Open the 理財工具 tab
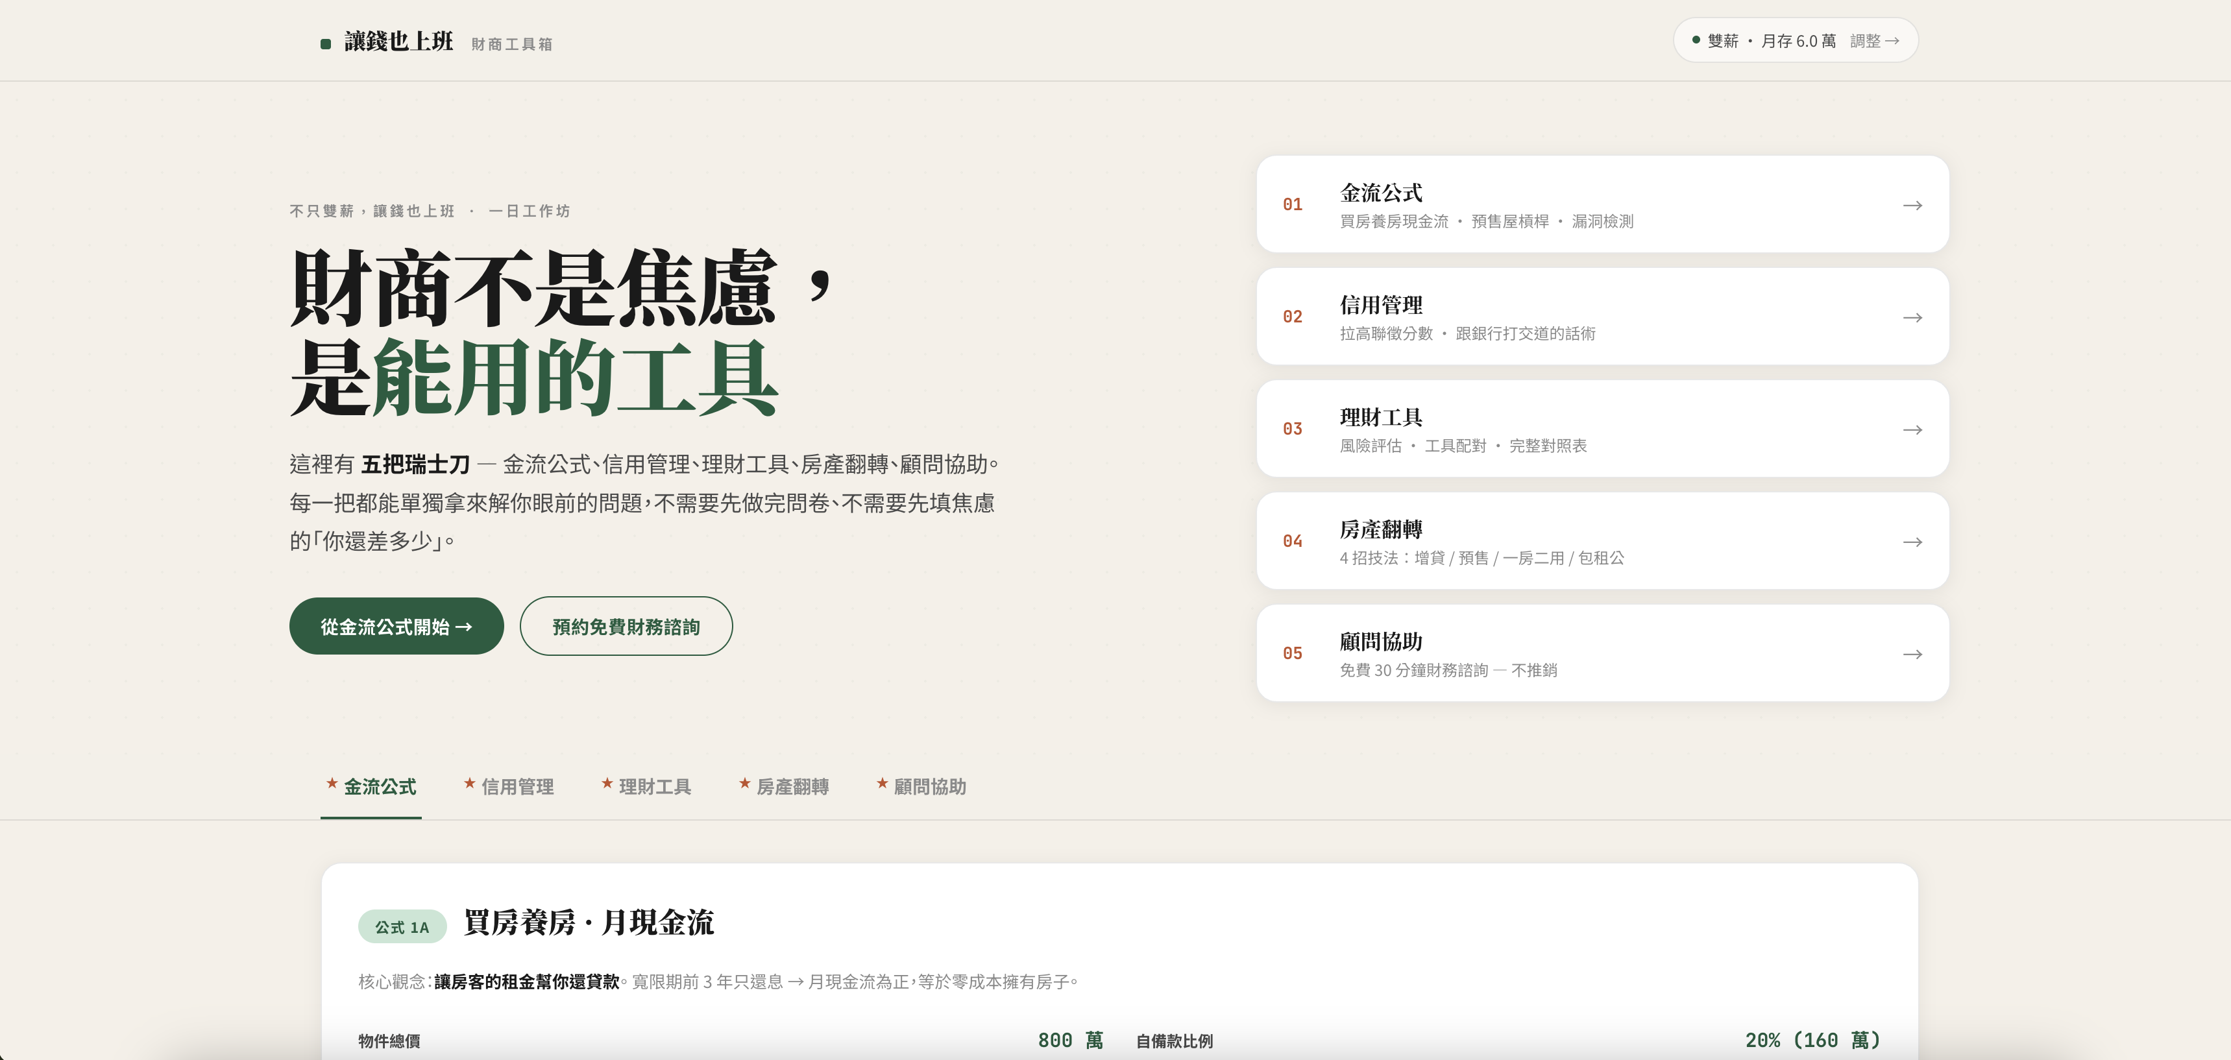The height and width of the screenshot is (1060, 2231). click(646, 786)
